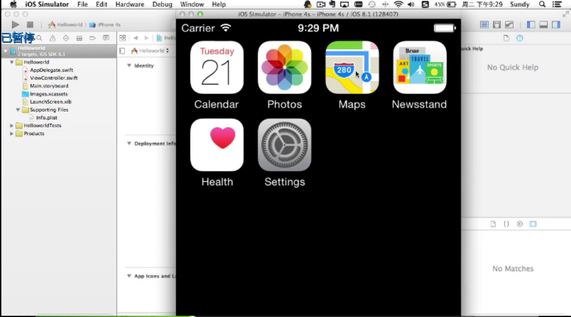The height and width of the screenshot is (317, 571).
Task: Show the media library icon
Action: 533,224
